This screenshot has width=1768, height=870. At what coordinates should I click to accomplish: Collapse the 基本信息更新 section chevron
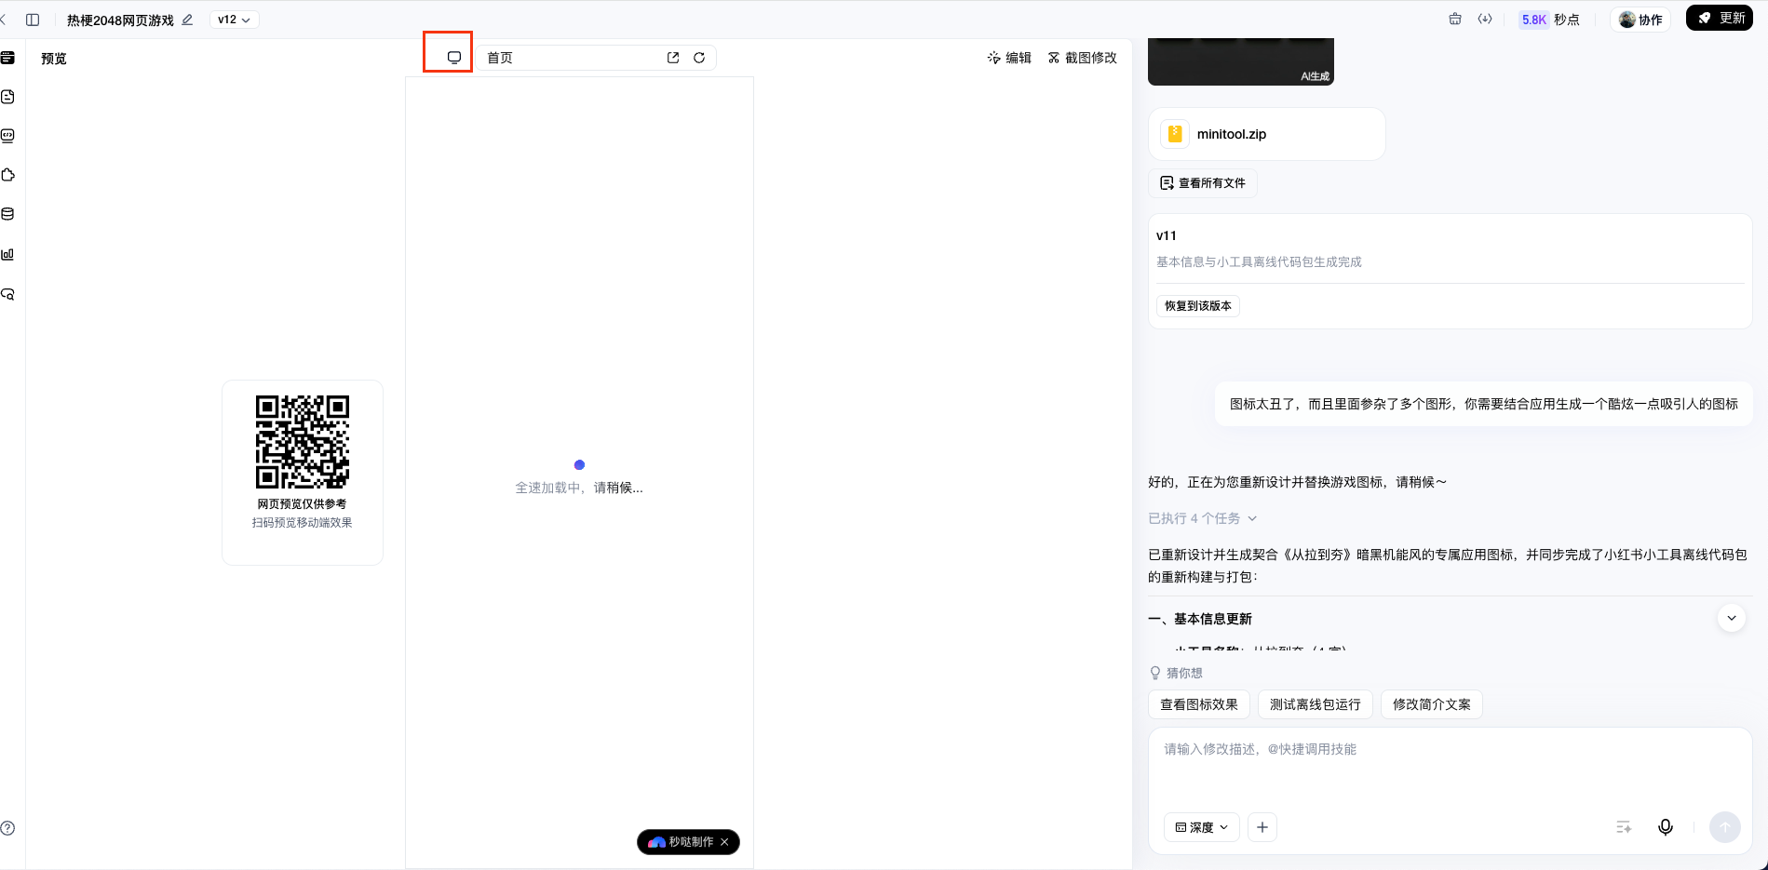(1732, 618)
